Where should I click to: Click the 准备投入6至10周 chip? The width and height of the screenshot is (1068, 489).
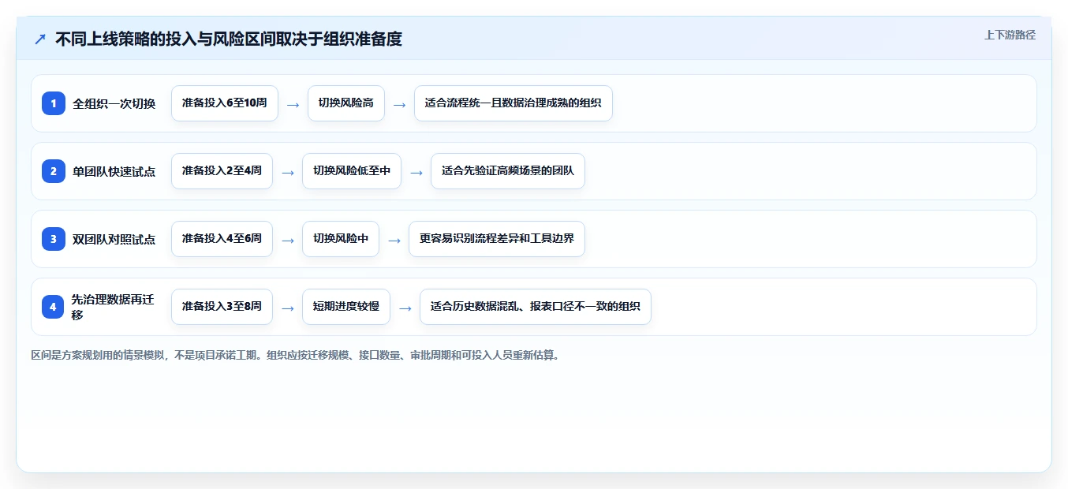click(225, 103)
